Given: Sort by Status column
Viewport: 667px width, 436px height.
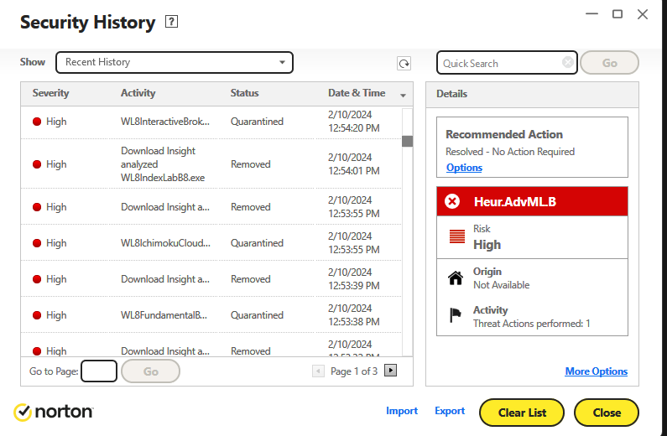Looking at the screenshot, I should tap(245, 93).
